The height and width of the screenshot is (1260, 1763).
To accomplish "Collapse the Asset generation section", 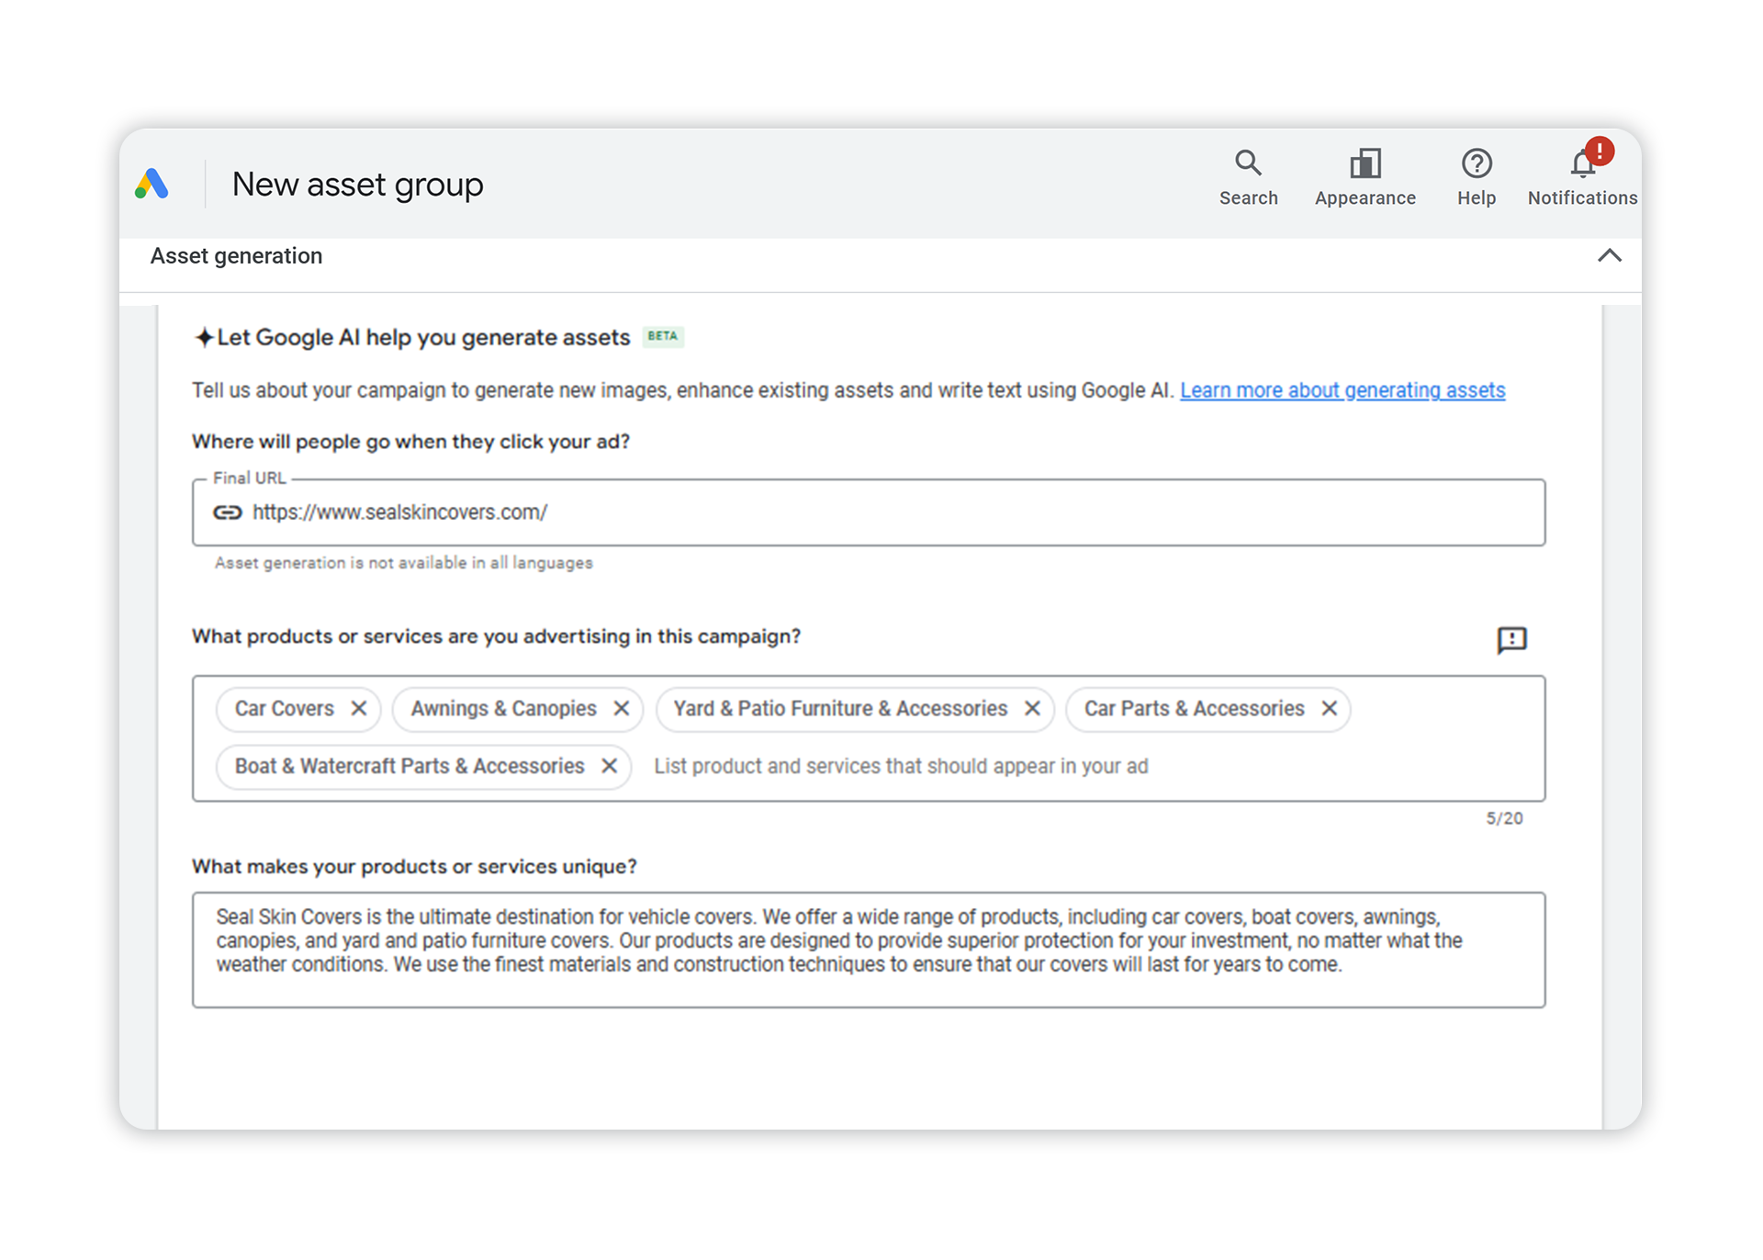I will [x=1610, y=255].
